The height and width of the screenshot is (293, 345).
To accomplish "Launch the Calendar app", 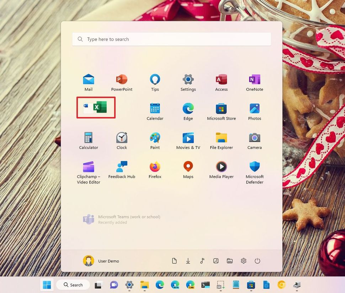I will coord(155,109).
